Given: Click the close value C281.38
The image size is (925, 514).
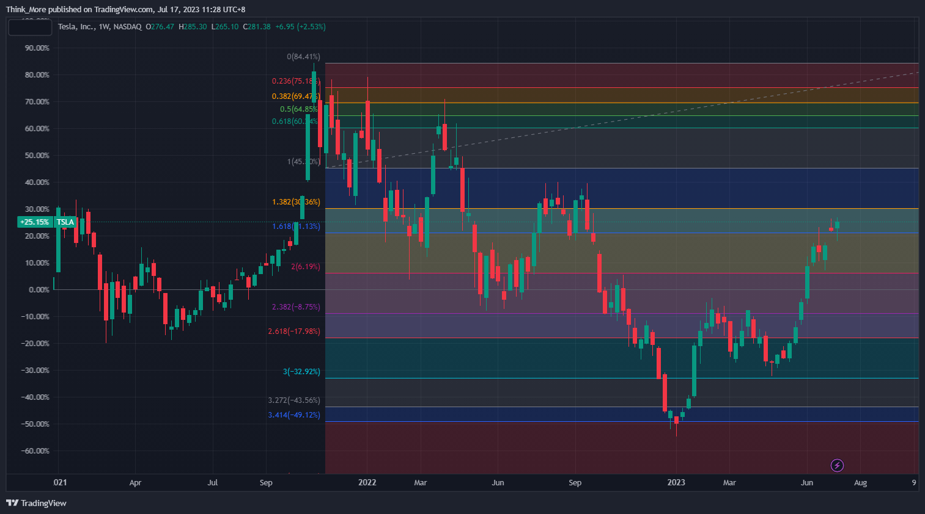Looking at the screenshot, I should [x=257, y=27].
